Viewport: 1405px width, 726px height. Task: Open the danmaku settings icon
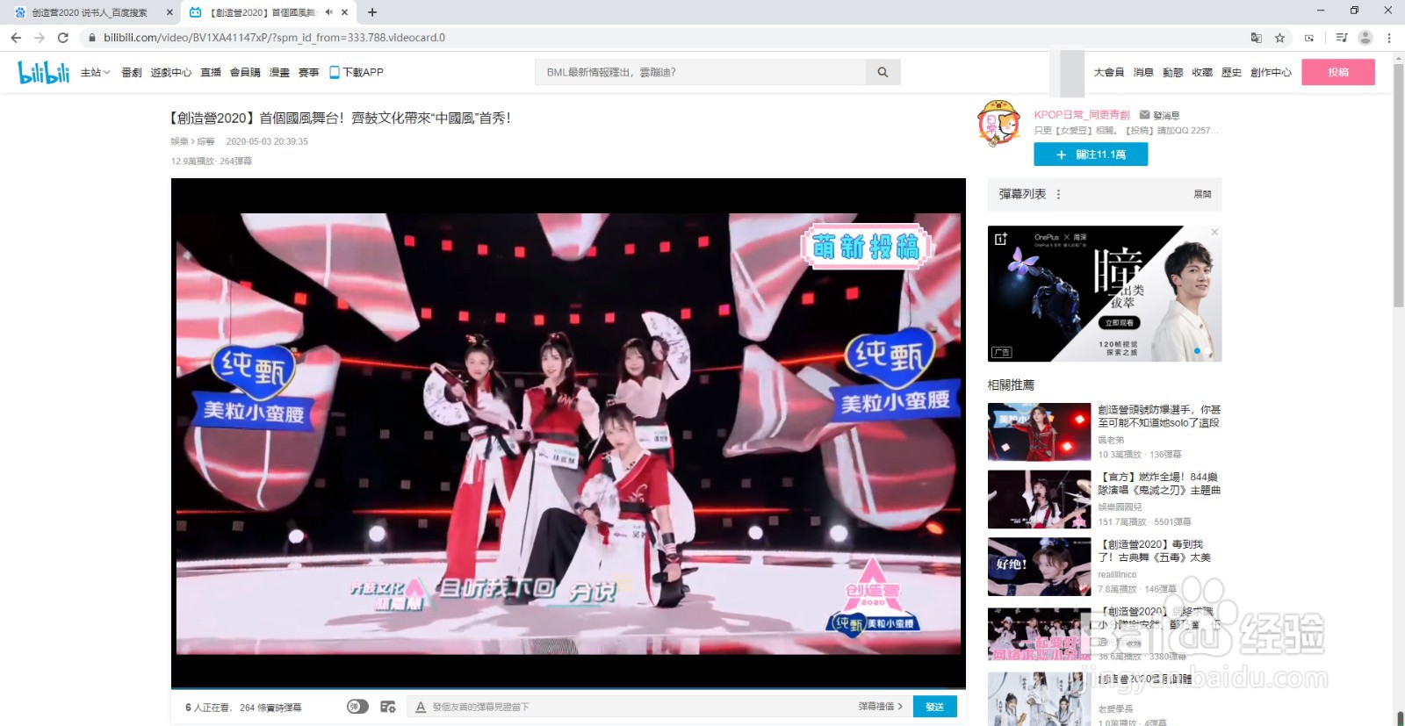click(388, 707)
